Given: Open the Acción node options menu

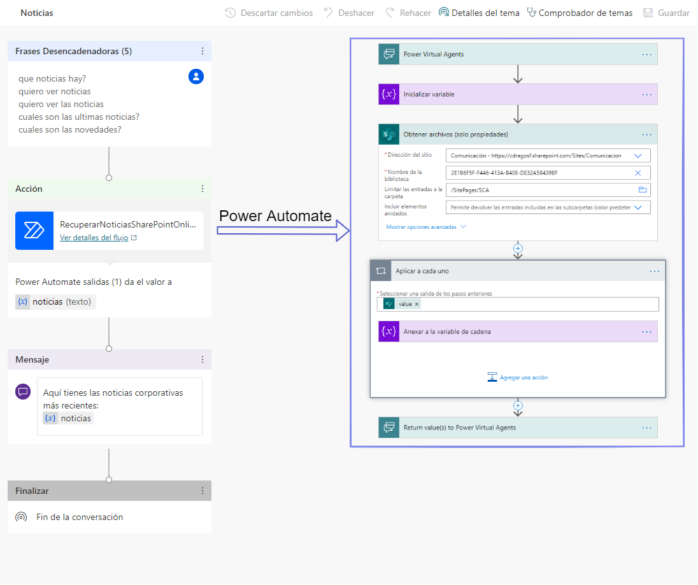Looking at the screenshot, I should 203,189.
